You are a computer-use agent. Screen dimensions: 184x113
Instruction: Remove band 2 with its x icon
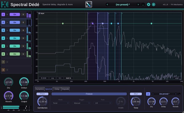tap(7, 22)
